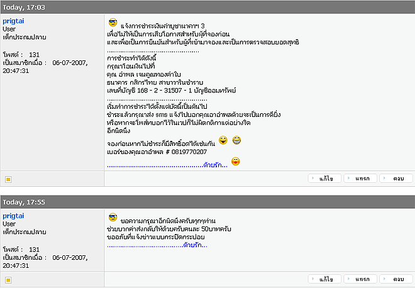Viewport: 415px width, 288px height.
Task: Click the yellow status icon under the 17:55 post
Action: pos(8,280)
